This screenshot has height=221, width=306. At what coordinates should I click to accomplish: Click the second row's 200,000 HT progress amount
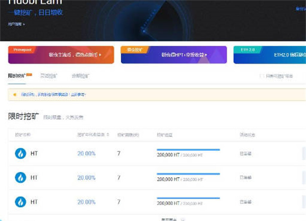(168, 179)
